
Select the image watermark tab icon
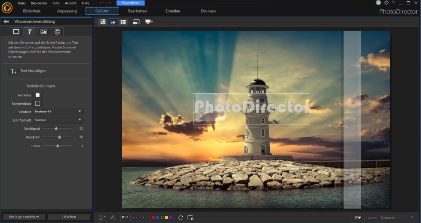tap(43, 32)
